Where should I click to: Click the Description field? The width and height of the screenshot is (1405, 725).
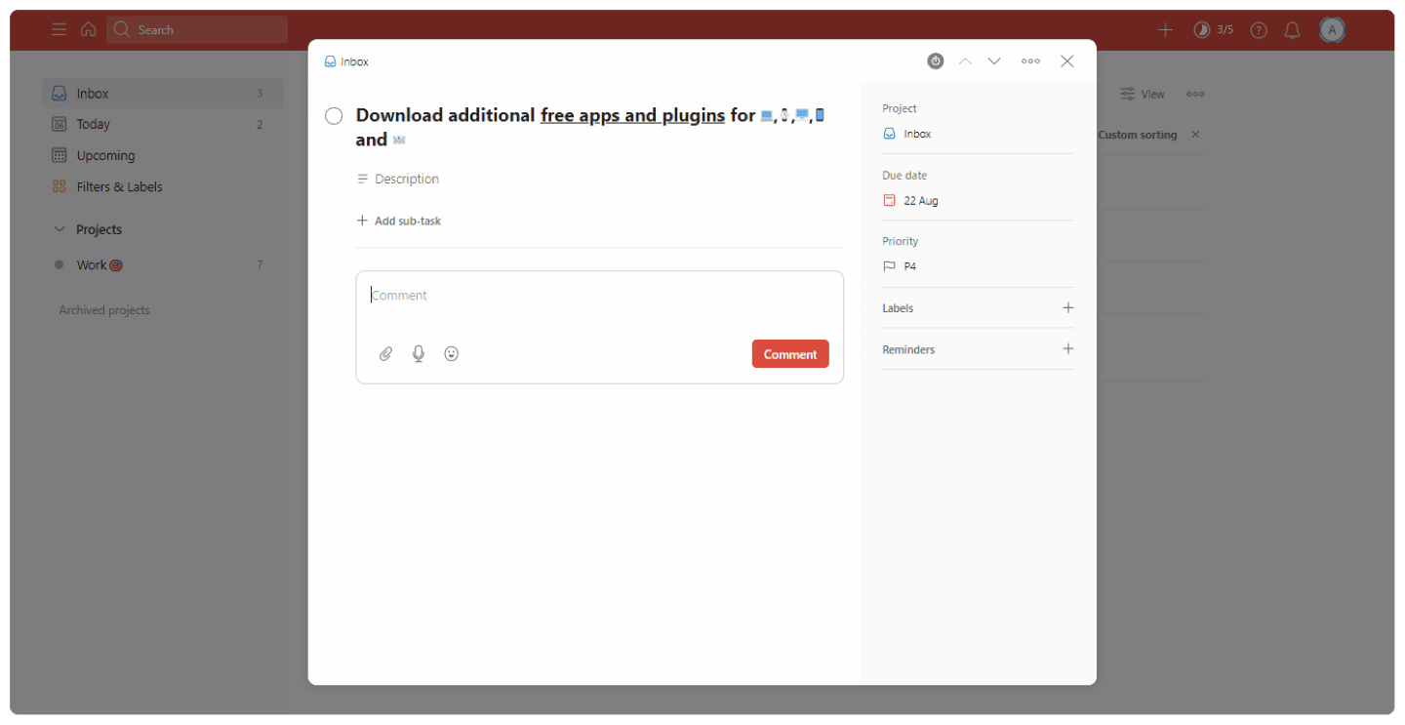pos(398,180)
